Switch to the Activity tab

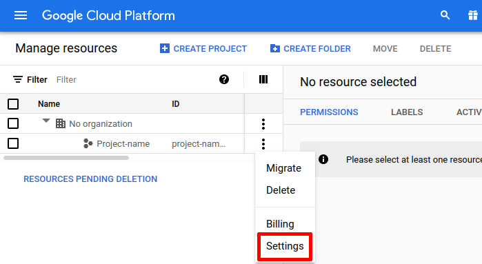[469, 112]
